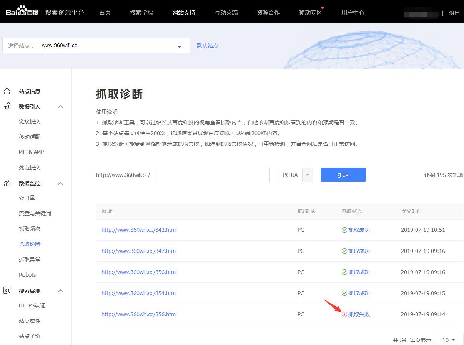The width and height of the screenshot is (464, 345).
Task: Open the 用户中心 menu
Action: pyautogui.click(x=352, y=12)
